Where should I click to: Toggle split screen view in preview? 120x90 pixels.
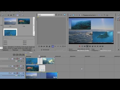(x=80, y=15)
